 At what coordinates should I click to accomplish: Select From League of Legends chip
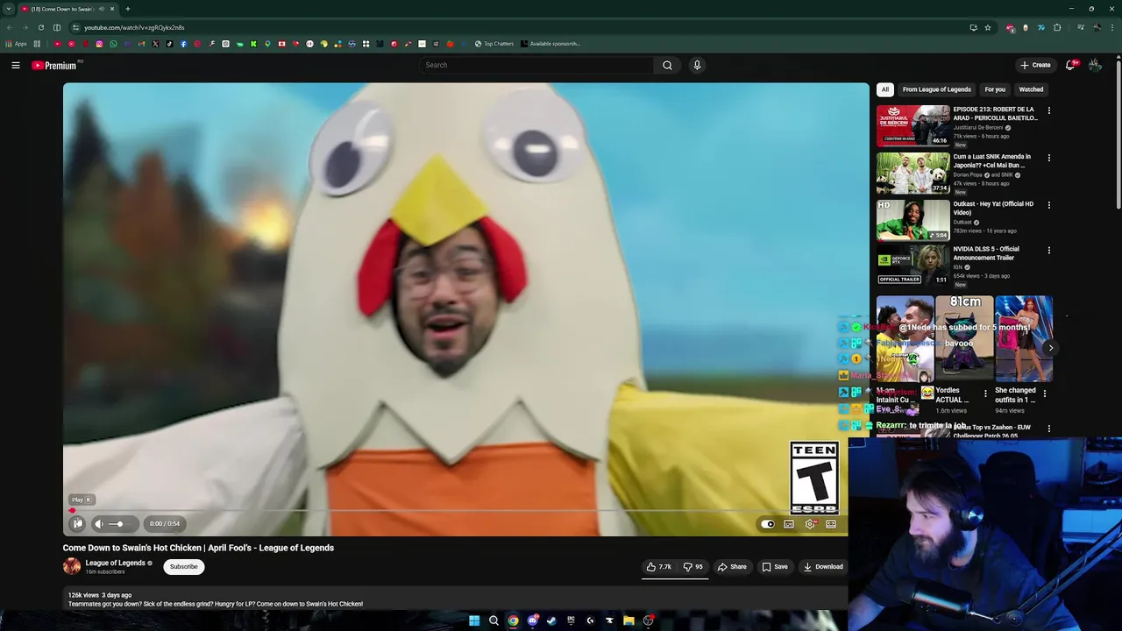tap(937, 89)
